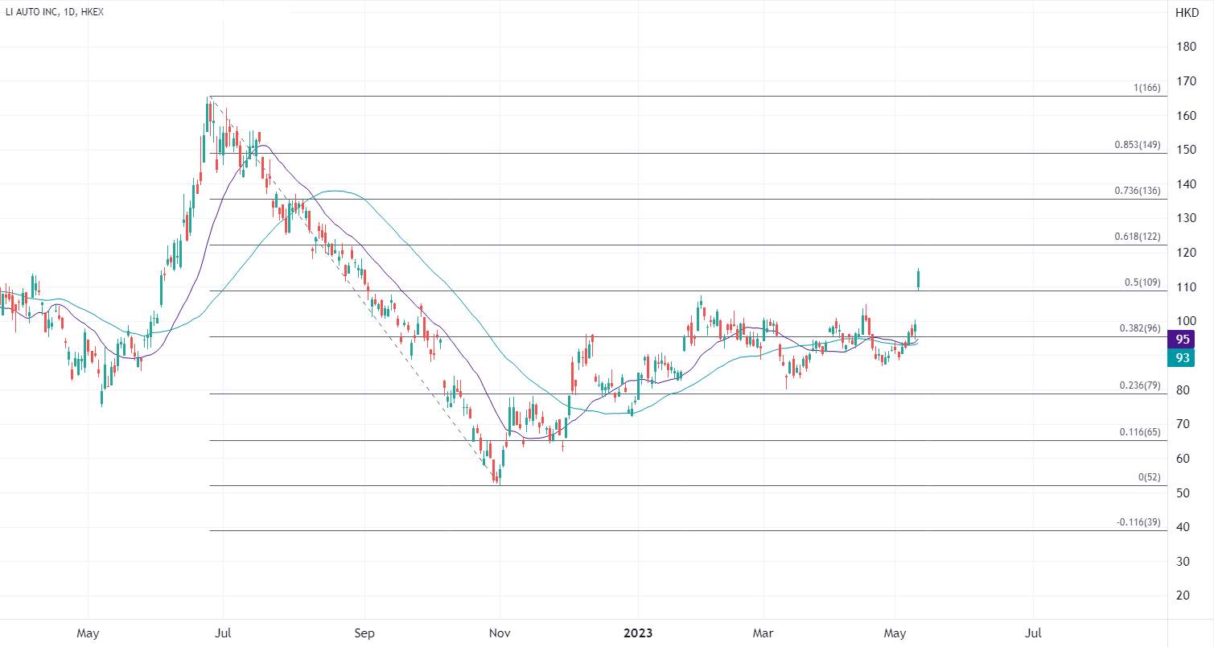This screenshot has height=647, width=1214.
Task: Click the bold 2023 year label on time axis
Action: click(637, 633)
